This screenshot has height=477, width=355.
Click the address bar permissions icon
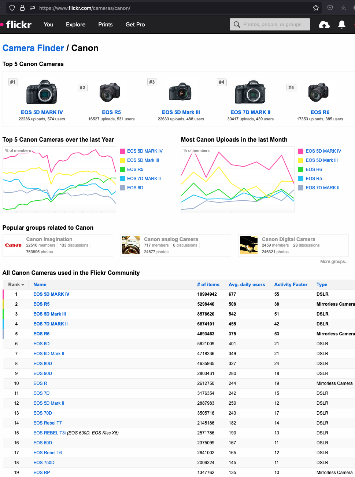click(x=33, y=8)
